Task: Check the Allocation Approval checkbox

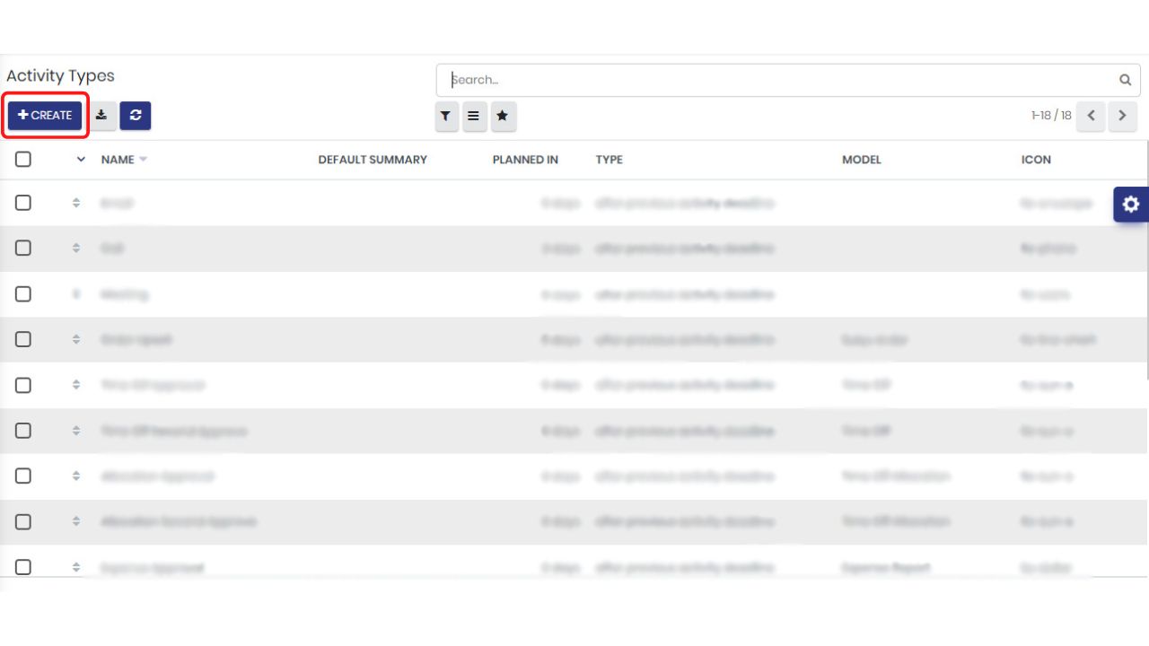Action: (23, 476)
